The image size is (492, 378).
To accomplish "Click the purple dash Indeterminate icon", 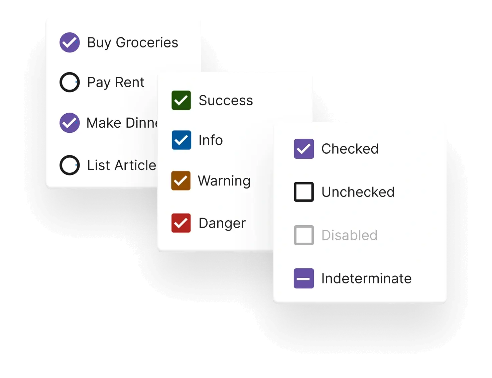I will tap(303, 278).
